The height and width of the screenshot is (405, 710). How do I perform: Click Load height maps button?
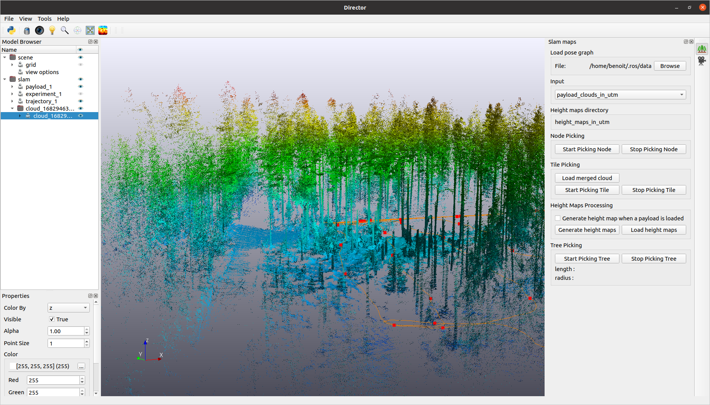tap(654, 230)
